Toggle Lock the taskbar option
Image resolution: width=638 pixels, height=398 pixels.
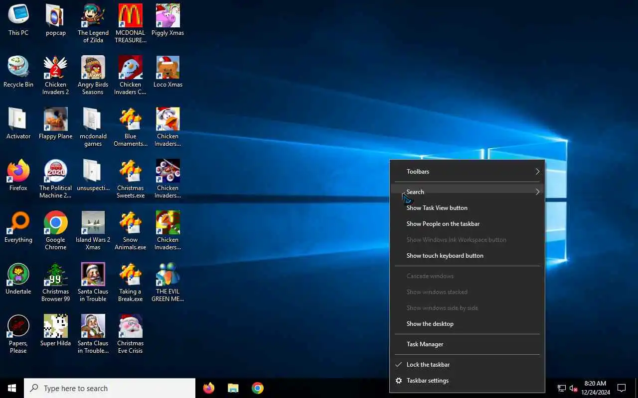(467, 365)
